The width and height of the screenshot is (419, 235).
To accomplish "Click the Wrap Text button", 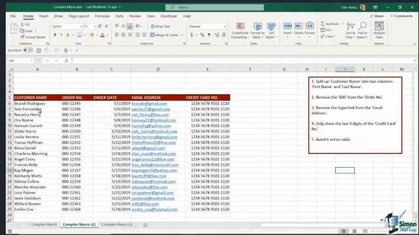I will pyautogui.click(x=160, y=26).
